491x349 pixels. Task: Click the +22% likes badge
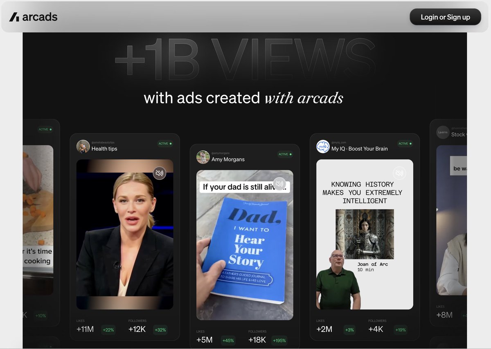pyautogui.click(x=108, y=330)
